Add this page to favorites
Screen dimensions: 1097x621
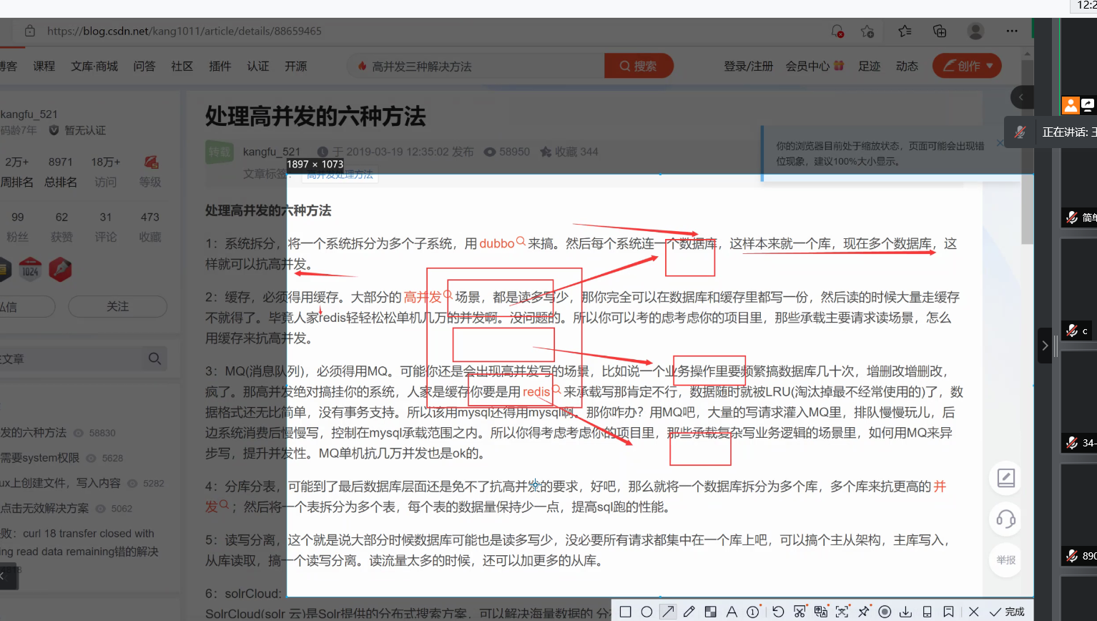point(867,31)
